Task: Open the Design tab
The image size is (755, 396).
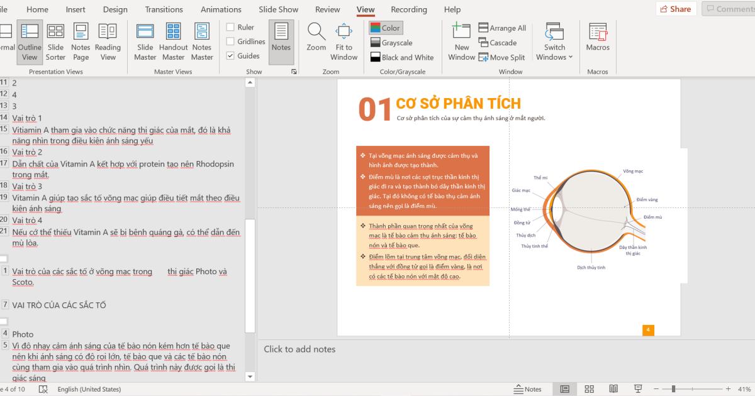Action: [x=115, y=9]
